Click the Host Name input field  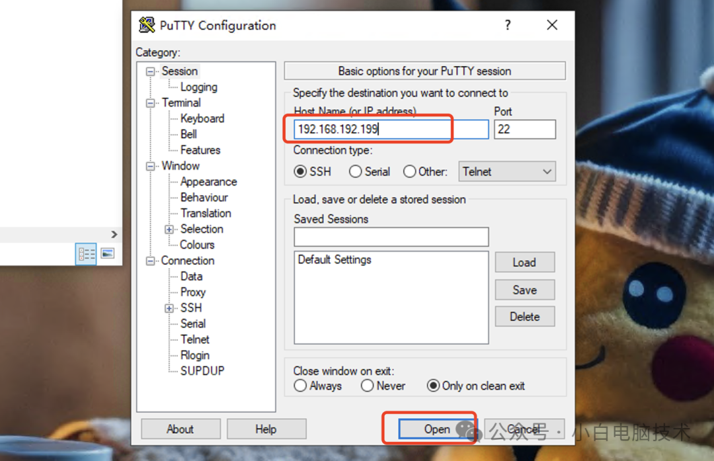click(391, 130)
